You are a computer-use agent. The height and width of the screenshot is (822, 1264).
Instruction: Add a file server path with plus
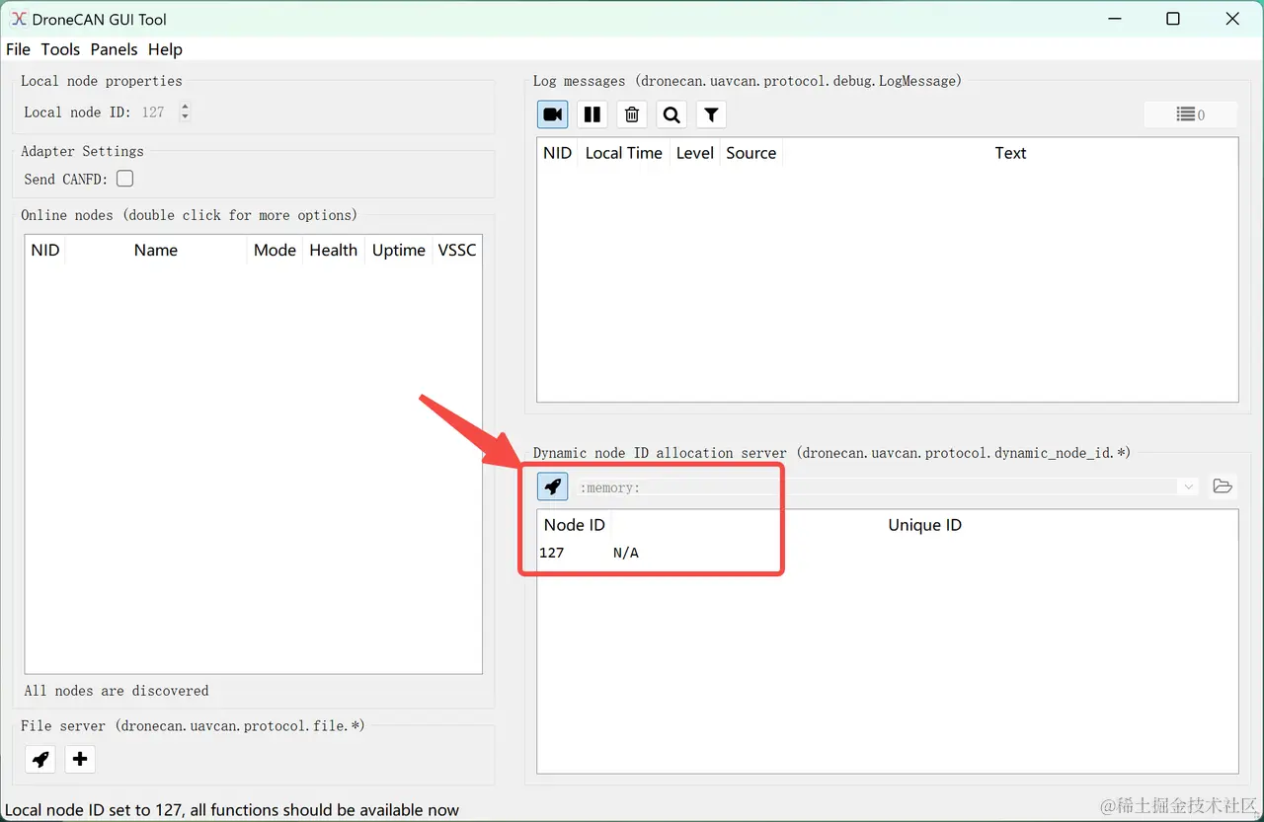click(x=80, y=759)
